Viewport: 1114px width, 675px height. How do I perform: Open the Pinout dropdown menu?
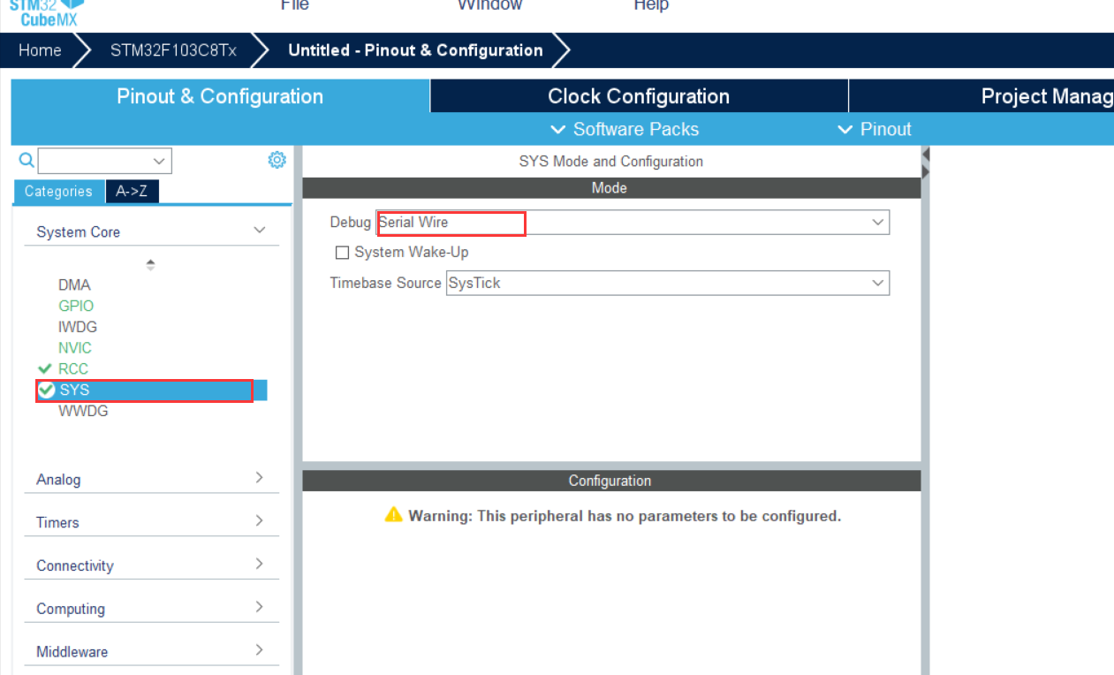click(874, 129)
